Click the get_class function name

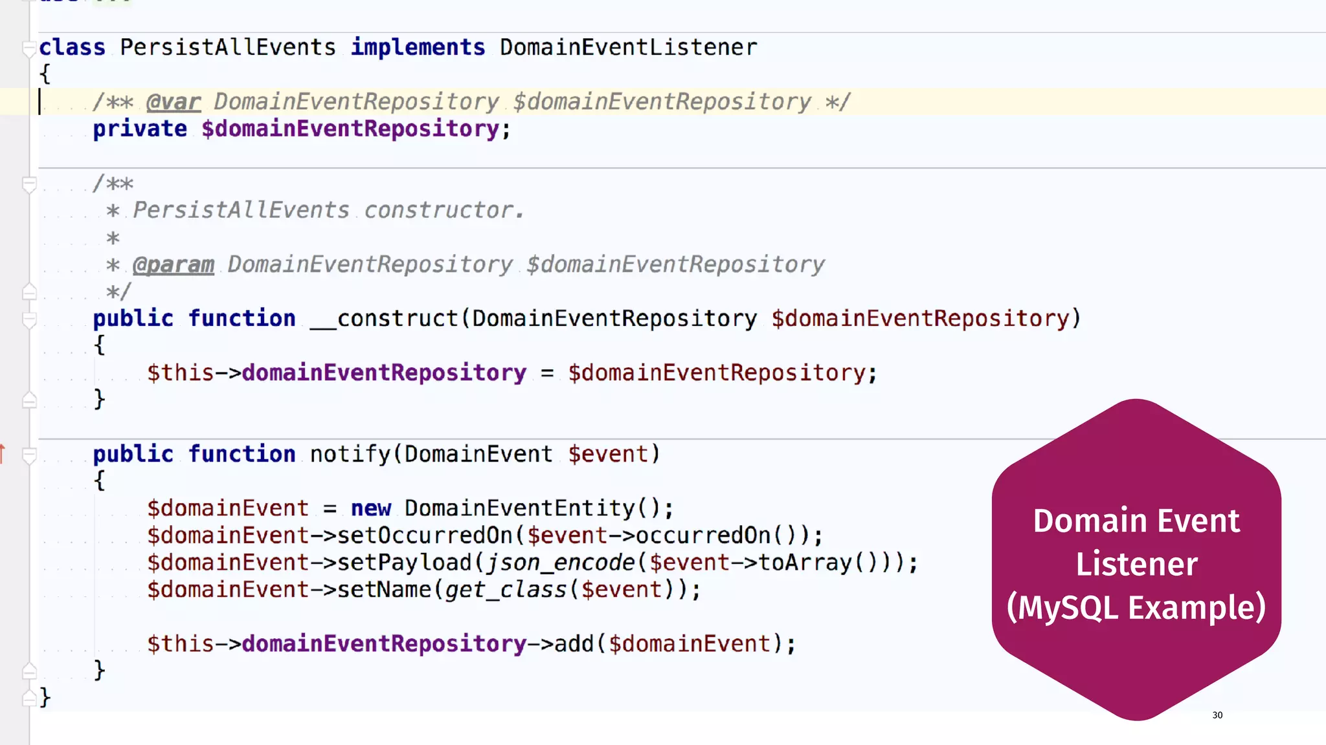(506, 590)
